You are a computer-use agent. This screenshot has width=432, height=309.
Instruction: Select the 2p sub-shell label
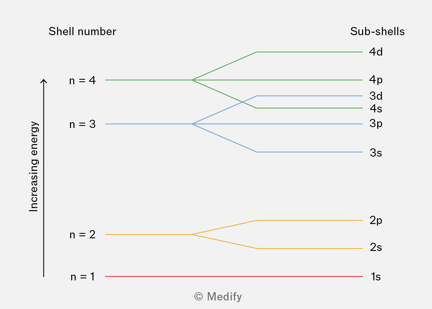tap(376, 221)
